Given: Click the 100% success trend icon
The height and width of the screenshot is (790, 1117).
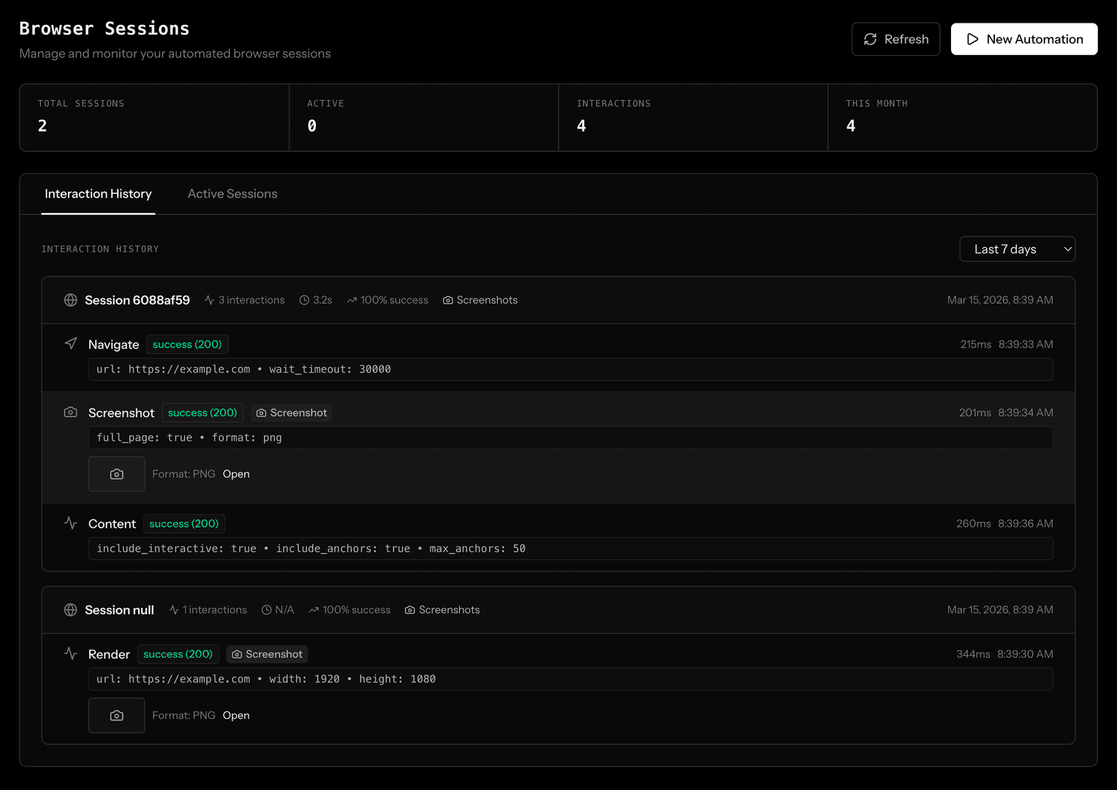Looking at the screenshot, I should tap(351, 300).
